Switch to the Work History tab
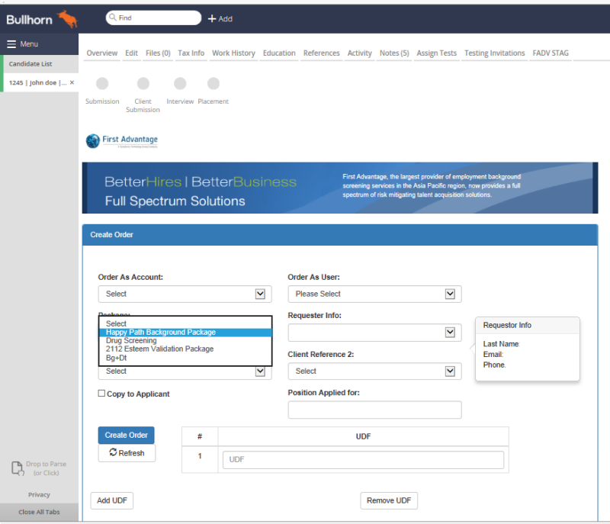 click(233, 53)
